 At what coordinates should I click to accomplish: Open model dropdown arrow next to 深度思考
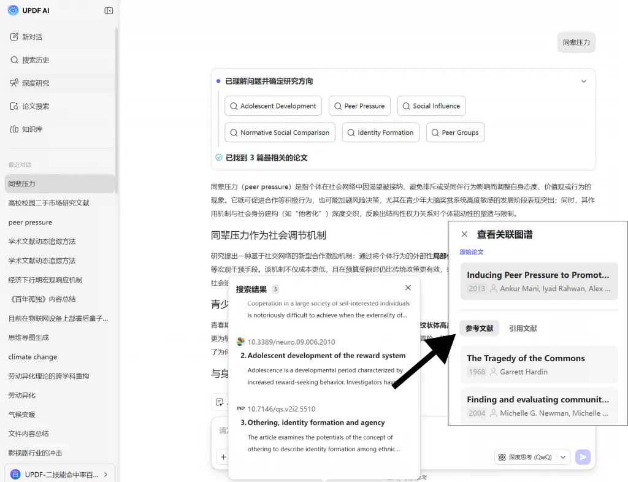click(x=563, y=457)
